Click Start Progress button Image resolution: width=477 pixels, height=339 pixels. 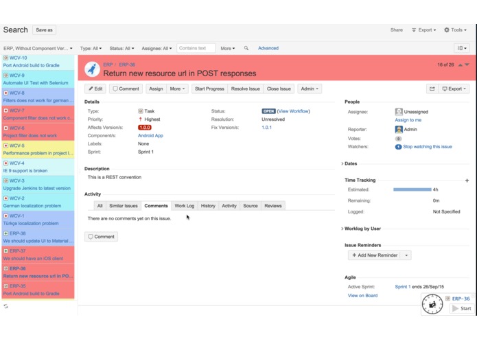point(209,89)
